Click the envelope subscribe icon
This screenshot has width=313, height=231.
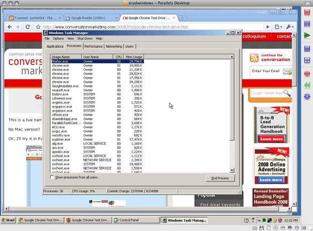[287, 71]
